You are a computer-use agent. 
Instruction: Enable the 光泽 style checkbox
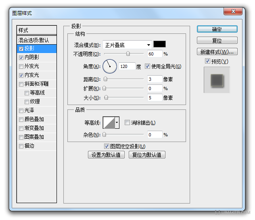21,111
